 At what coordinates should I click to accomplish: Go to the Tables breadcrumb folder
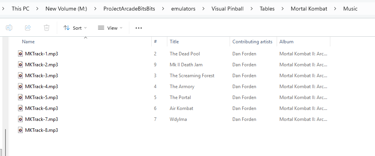pyautogui.click(x=267, y=9)
